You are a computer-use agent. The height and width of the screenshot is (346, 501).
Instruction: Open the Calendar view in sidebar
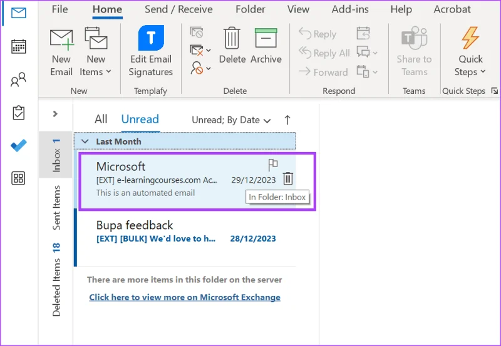(x=19, y=46)
